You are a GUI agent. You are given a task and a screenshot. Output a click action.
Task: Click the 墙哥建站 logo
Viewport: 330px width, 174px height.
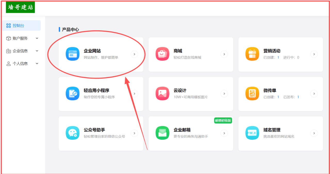[20, 7]
